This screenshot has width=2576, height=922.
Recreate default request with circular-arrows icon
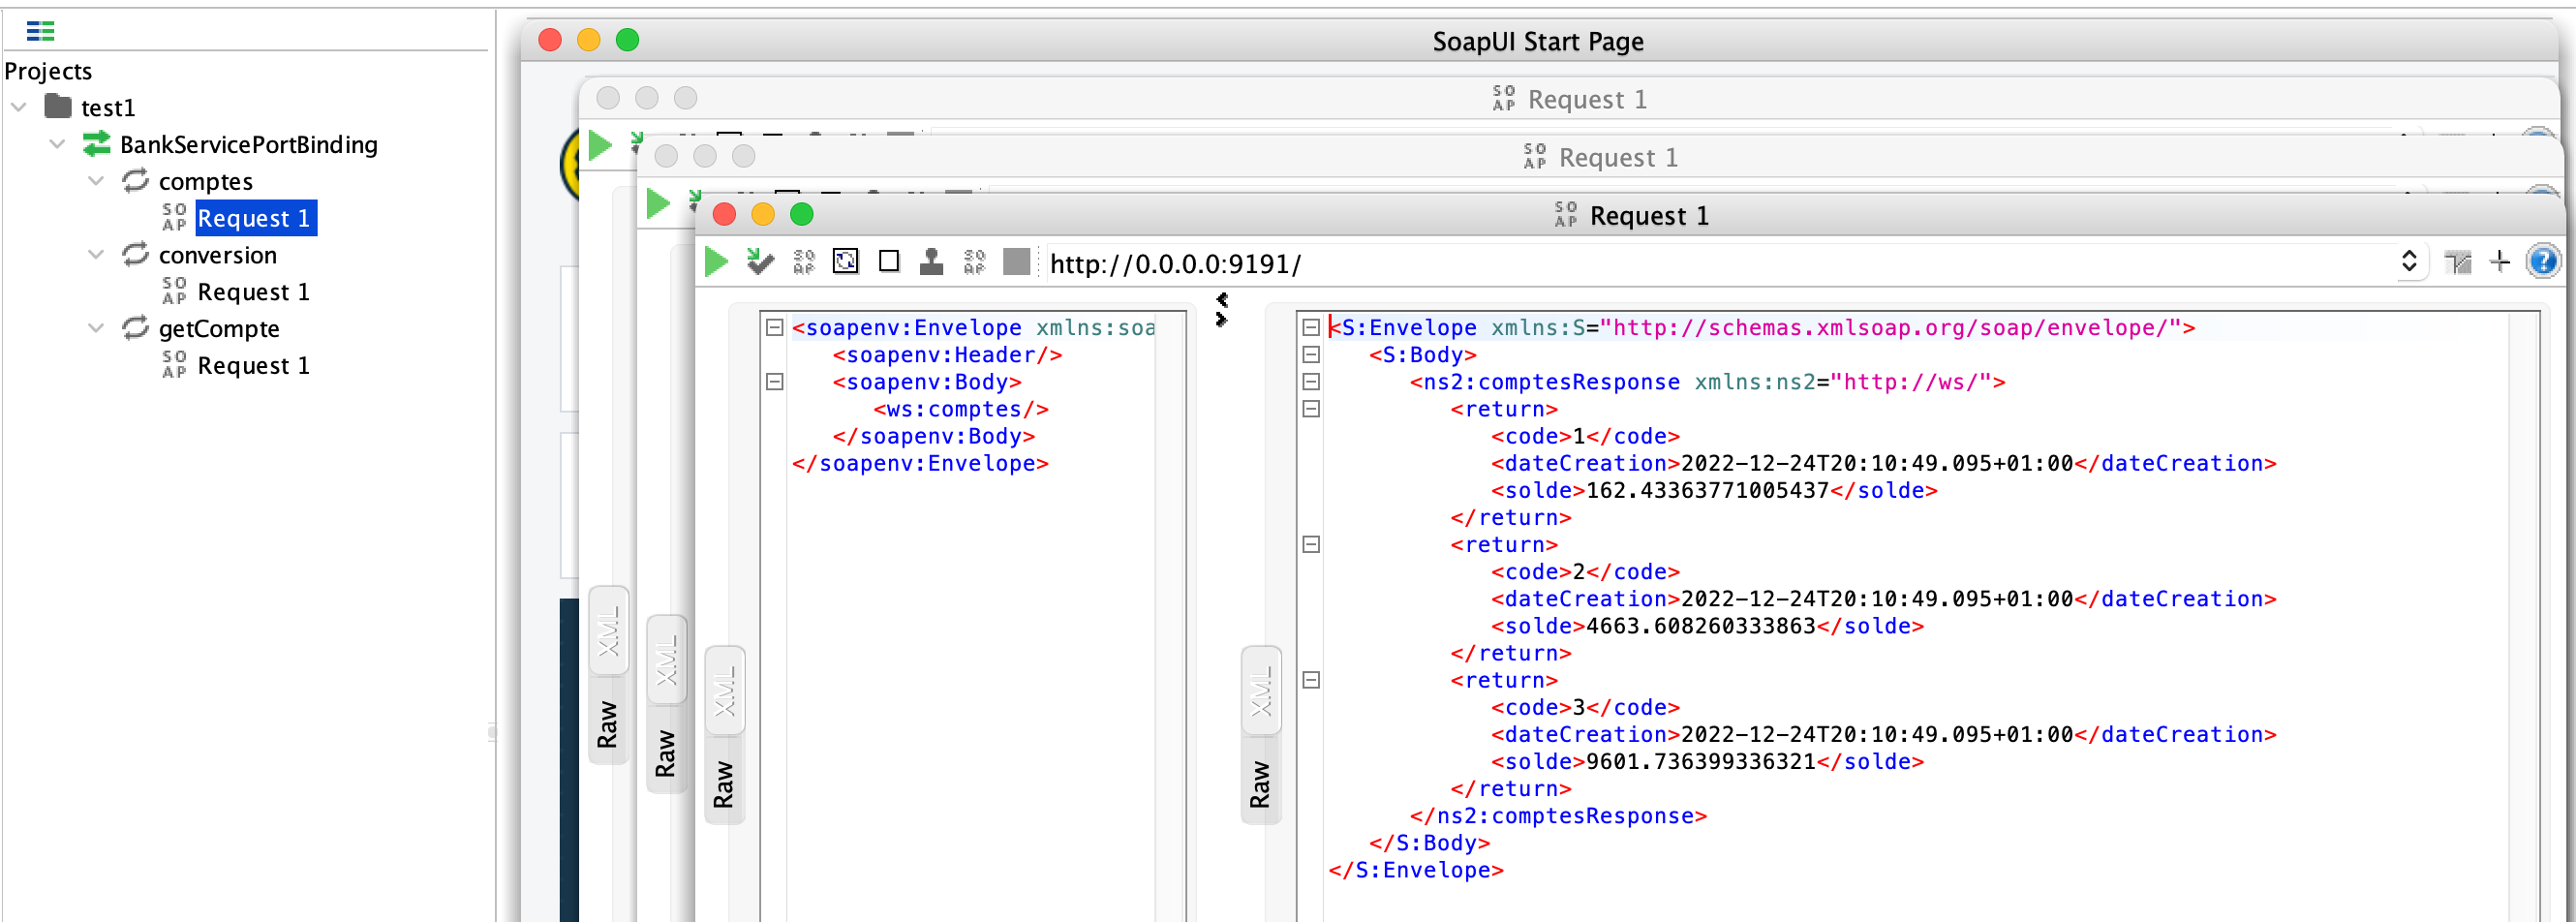pos(846,262)
